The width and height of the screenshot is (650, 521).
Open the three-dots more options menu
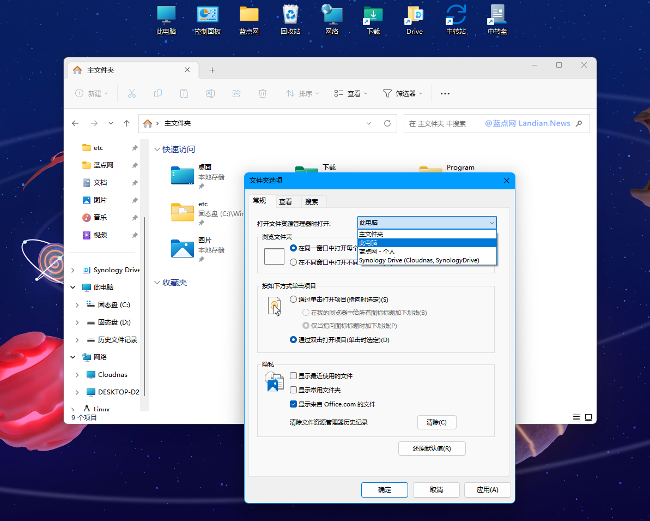pos(445,94)
